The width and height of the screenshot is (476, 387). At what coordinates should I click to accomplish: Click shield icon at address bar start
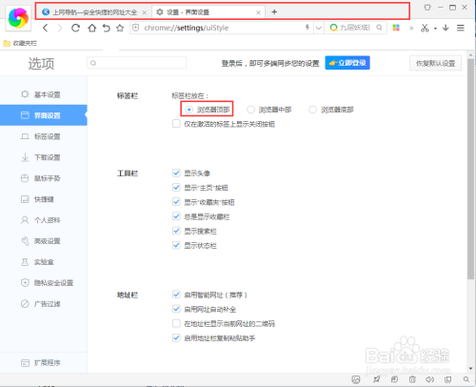pyautogui.click(x=136, y=28)
